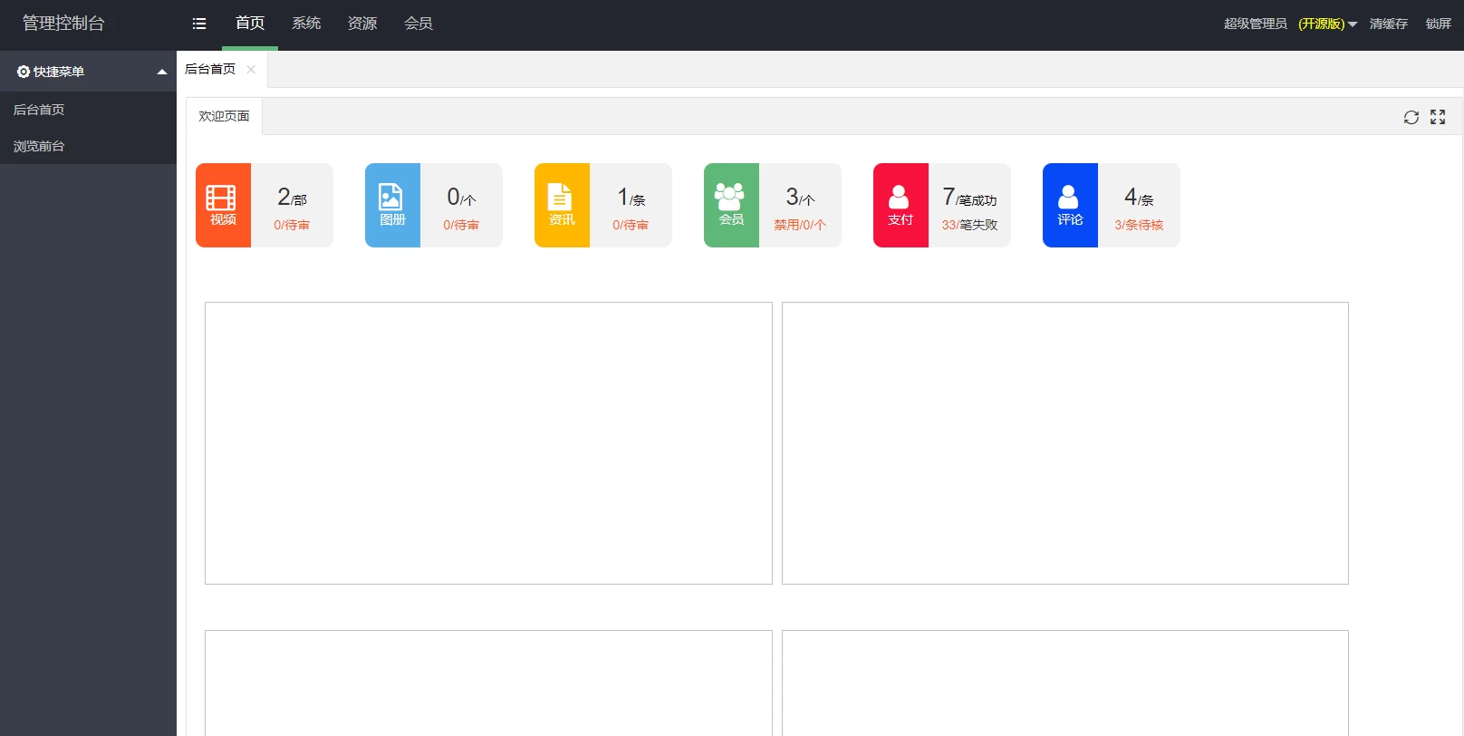The image size is (1464, 736).
Task: Refresh the welcome page content
Action: 1411,117
